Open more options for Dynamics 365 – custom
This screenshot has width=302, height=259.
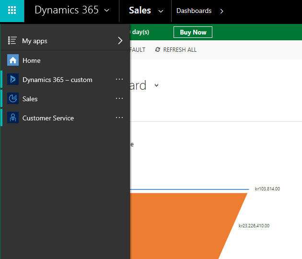119,80
